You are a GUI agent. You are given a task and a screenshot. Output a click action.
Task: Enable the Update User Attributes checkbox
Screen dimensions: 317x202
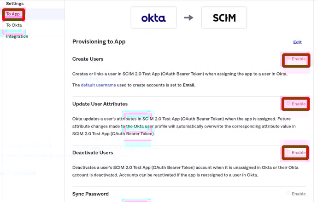[x=288, y=104]
